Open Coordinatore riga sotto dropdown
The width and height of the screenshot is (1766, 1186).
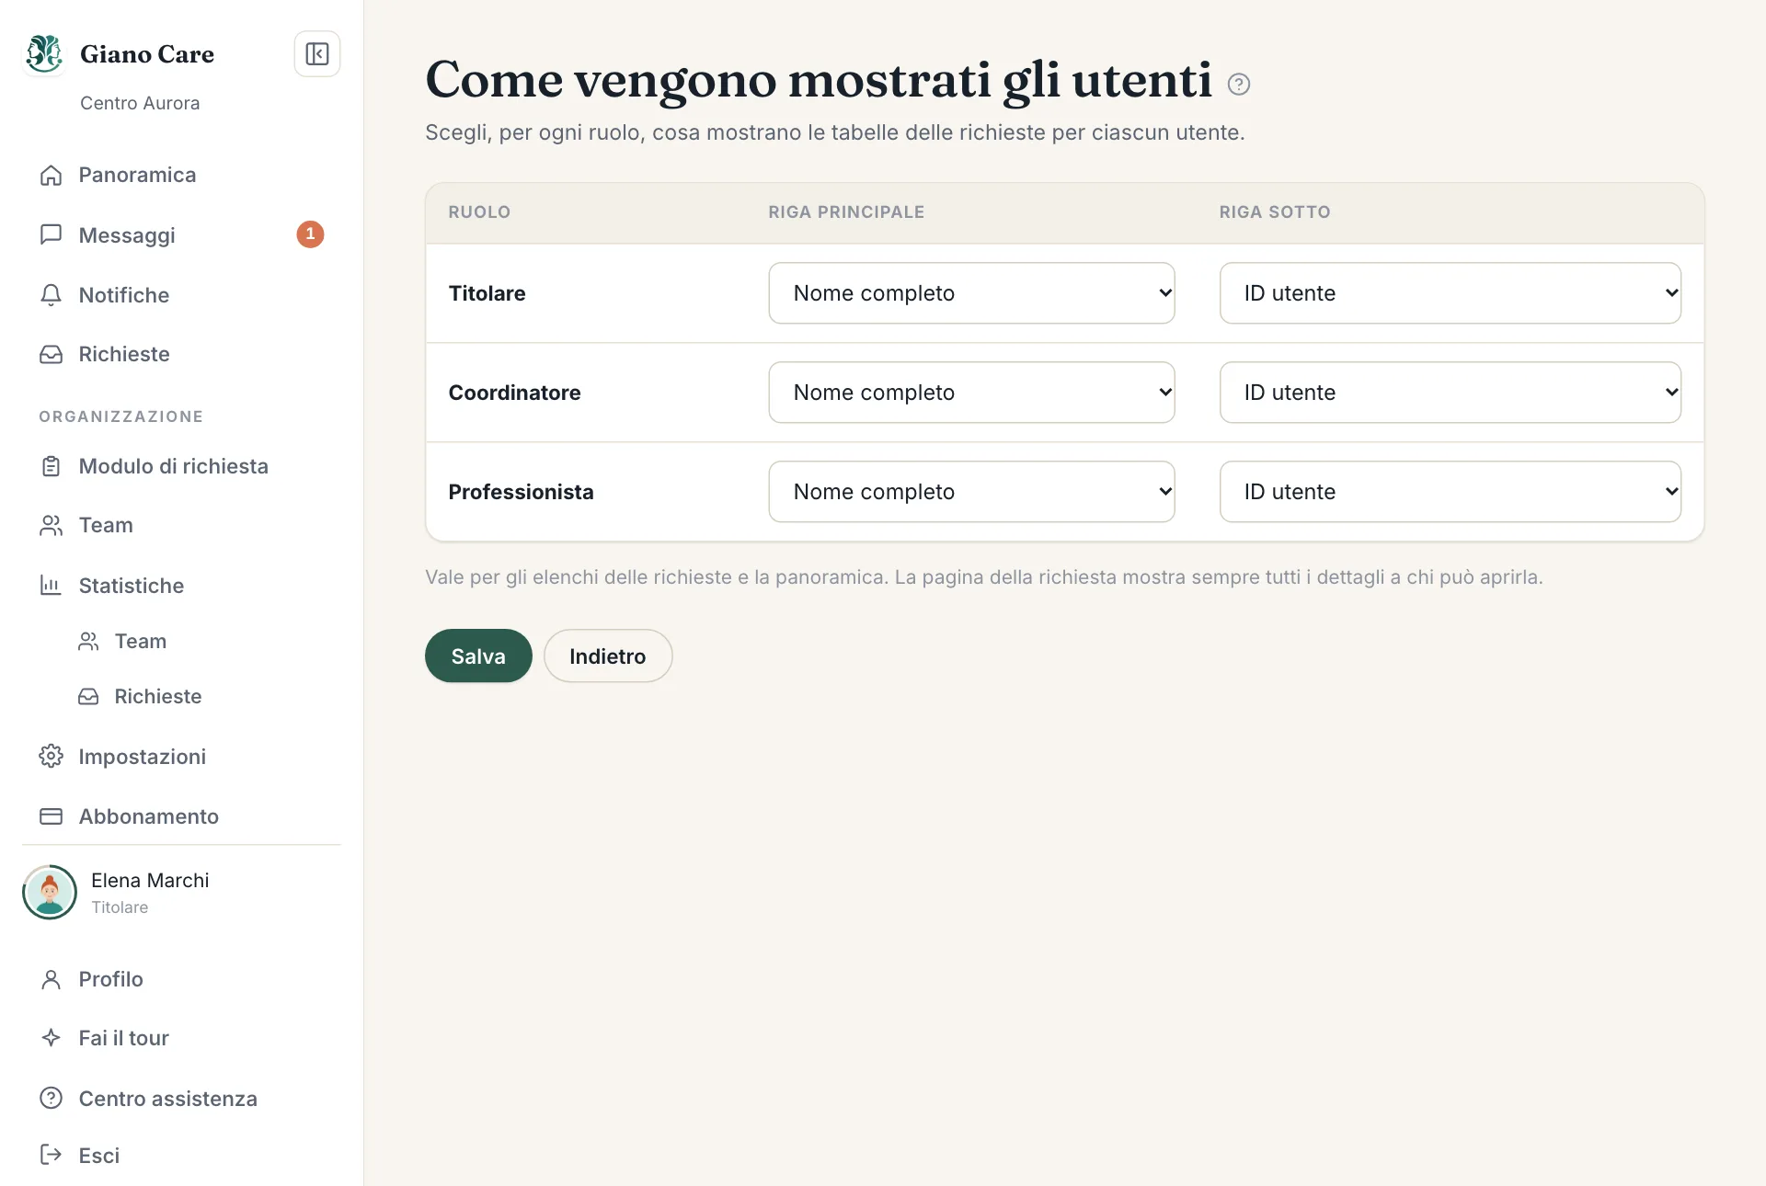coord(1450,393)
